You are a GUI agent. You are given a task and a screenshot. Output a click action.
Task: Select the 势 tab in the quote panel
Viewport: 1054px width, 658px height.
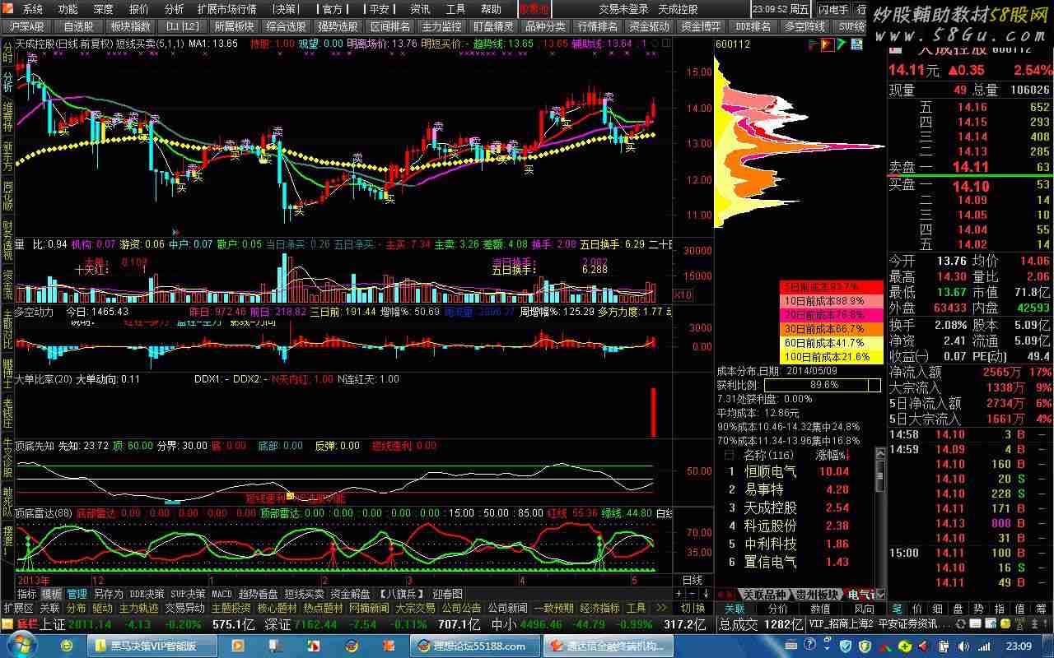pos(979,609)
